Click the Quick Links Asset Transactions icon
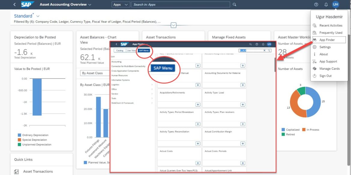Image resolution: width=351 pixels, height=175 pixels. coord(16,171)
